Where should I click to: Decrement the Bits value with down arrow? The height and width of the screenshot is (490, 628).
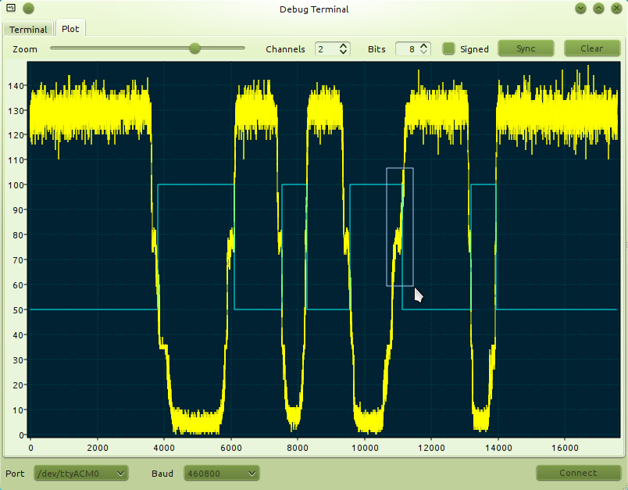(423, 52)
